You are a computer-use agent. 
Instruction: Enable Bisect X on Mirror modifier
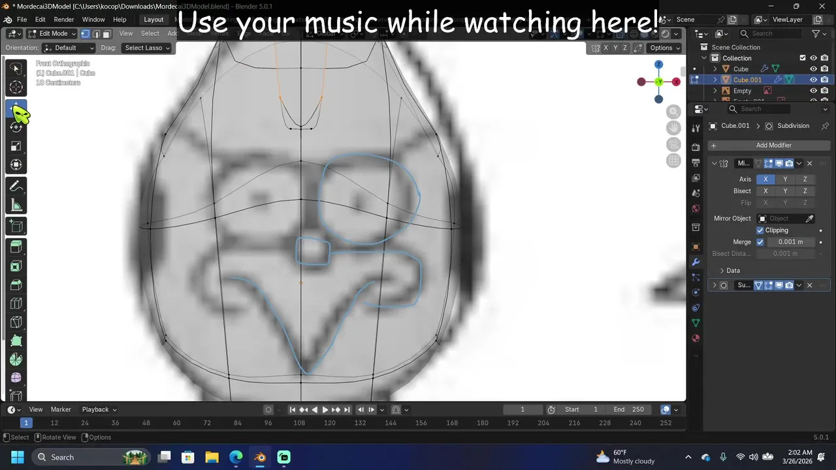(x=765, y=191)
